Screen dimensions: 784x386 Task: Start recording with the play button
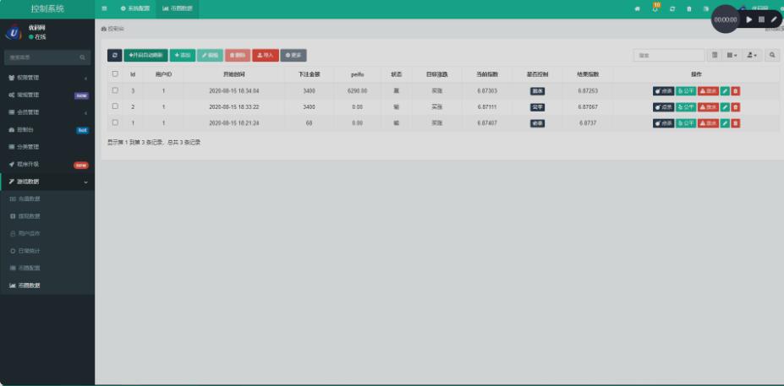(749, 19)
